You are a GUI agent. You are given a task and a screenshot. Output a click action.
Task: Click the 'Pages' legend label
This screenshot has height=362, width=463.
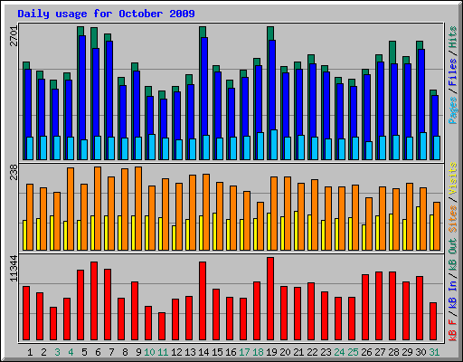point(453,110)
